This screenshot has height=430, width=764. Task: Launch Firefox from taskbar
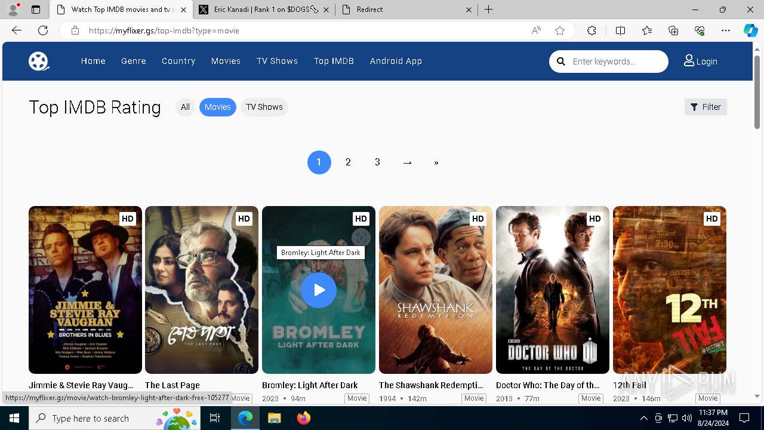pos(303,418)
